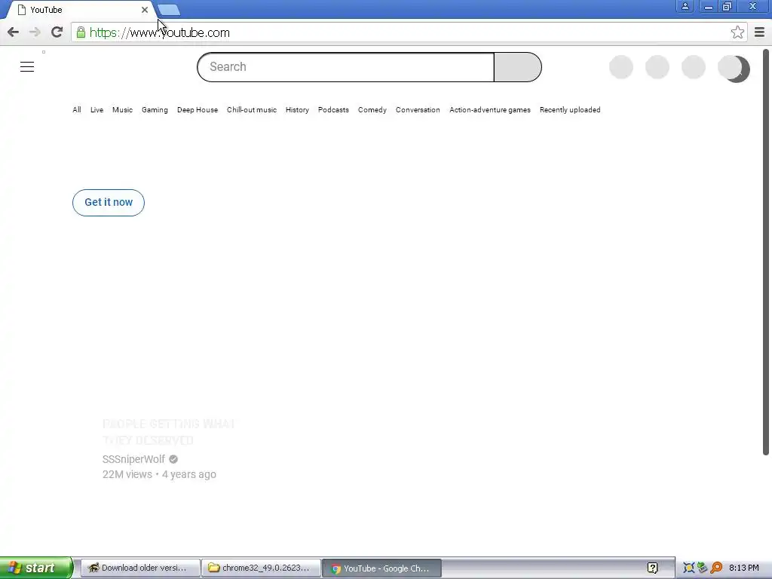Select the History filter chip
772x579 pixels.
(297, 110)
